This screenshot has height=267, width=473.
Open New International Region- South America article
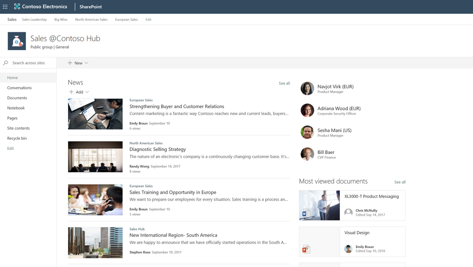pos(173,235)
